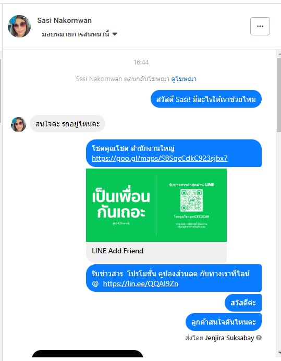
Task: Click the 'LINE Add Friend' card title
Action: pos(117,251)
